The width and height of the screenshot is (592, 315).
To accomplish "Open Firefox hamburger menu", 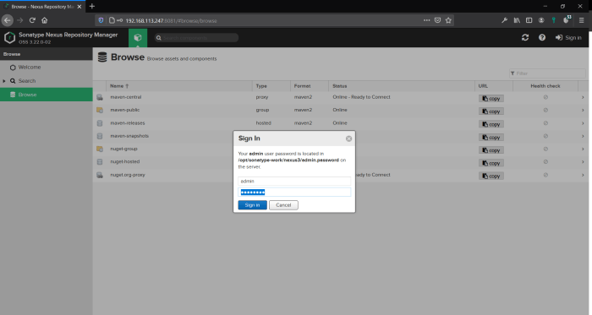I will tap(582, 20).
